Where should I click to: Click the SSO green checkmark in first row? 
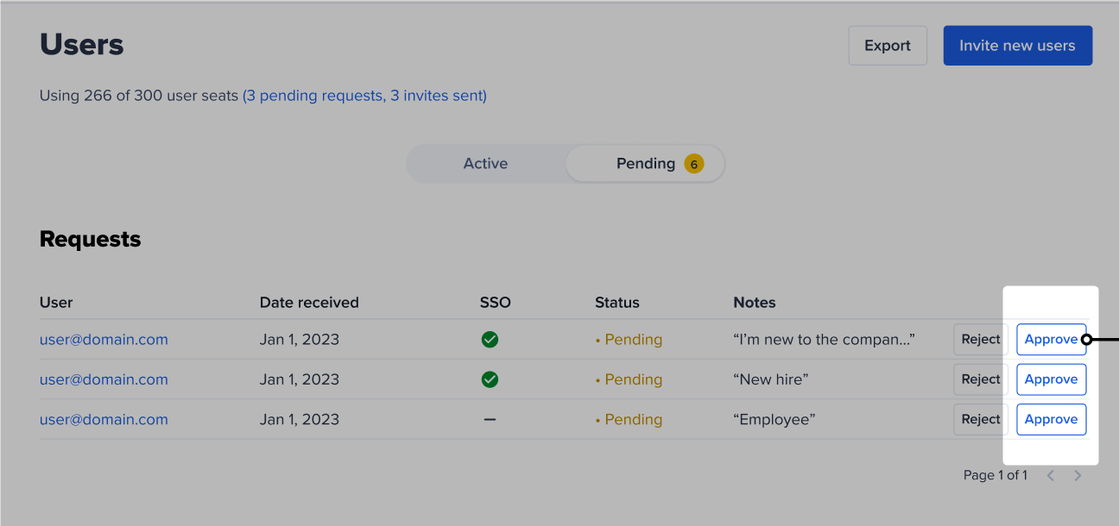click(490, 340)
